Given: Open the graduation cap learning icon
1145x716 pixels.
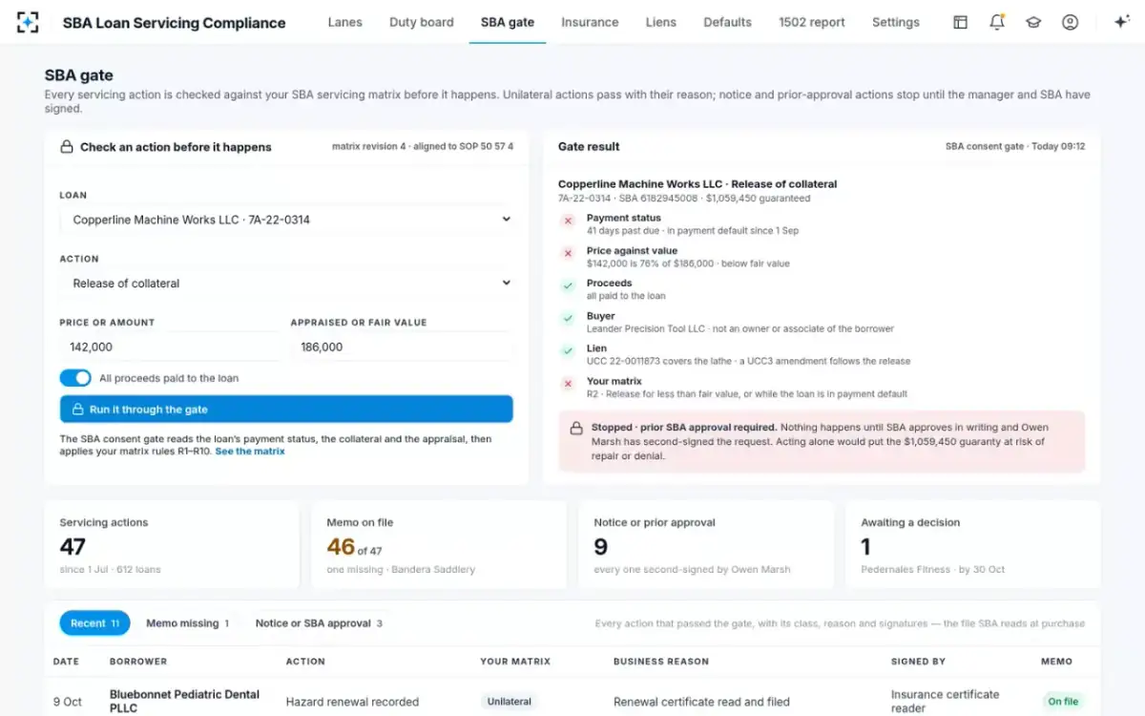Looking at the screenshot, I should point(1033,22).
